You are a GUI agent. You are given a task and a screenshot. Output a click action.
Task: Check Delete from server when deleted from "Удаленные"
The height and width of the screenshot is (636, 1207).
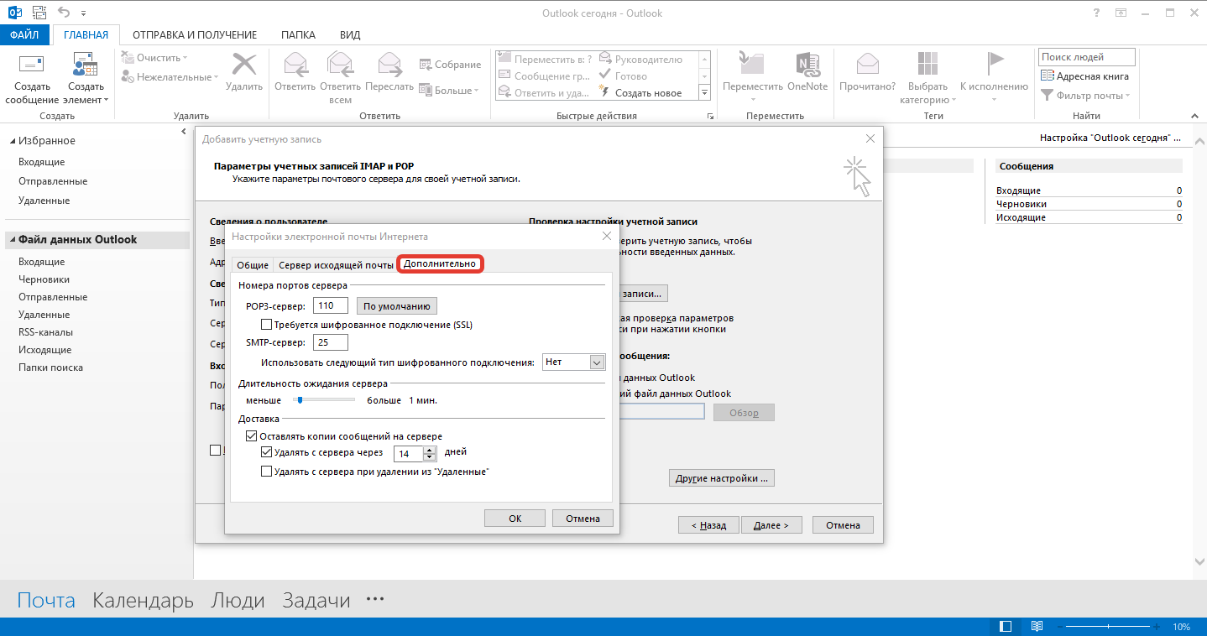coord(267,472)
